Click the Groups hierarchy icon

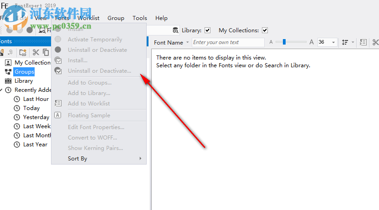(x=8, y=72)
